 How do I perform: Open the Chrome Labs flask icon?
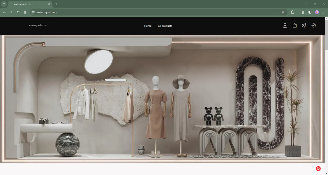[x=303, y=12]
